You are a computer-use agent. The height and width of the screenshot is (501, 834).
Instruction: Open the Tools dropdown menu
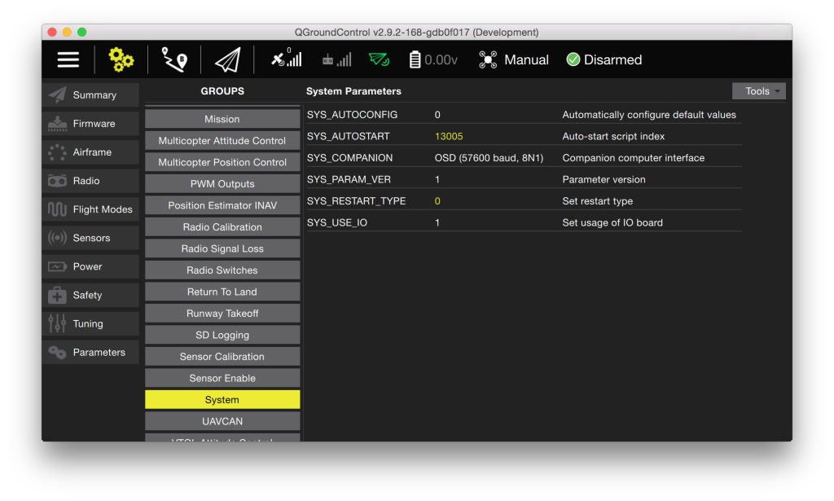click(x=758, y=91)
